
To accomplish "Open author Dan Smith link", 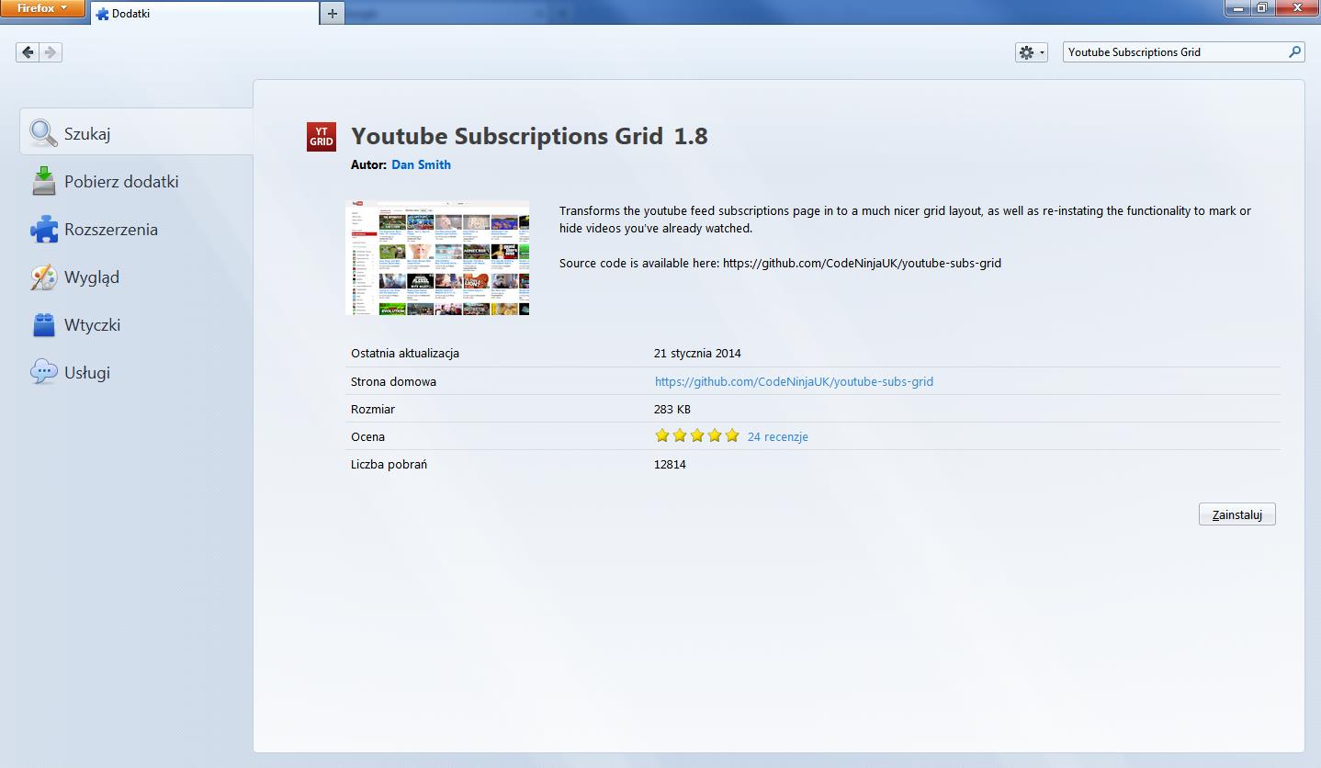I will click(421, 164).
